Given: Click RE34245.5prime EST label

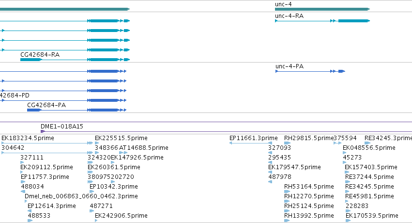Looking at the screenshot, I should click(x=370, y=187).
